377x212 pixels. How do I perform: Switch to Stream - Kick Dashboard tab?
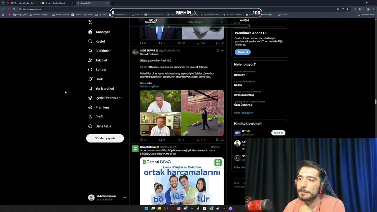(x=57, y=3)
